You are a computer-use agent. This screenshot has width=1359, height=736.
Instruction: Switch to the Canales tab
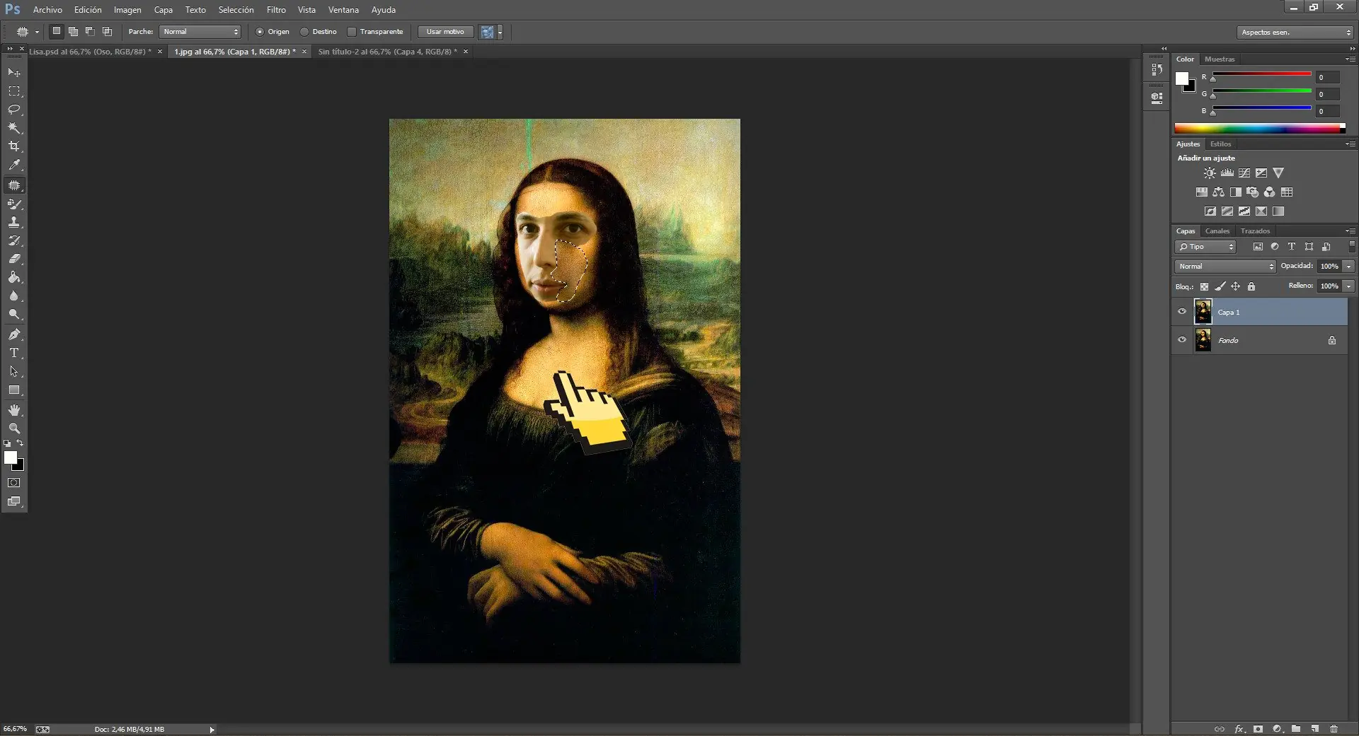click(x=1217, y=231)
